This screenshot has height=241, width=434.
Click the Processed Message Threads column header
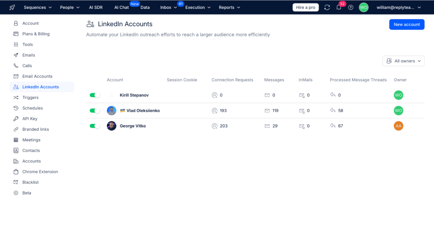click(358, 80)
